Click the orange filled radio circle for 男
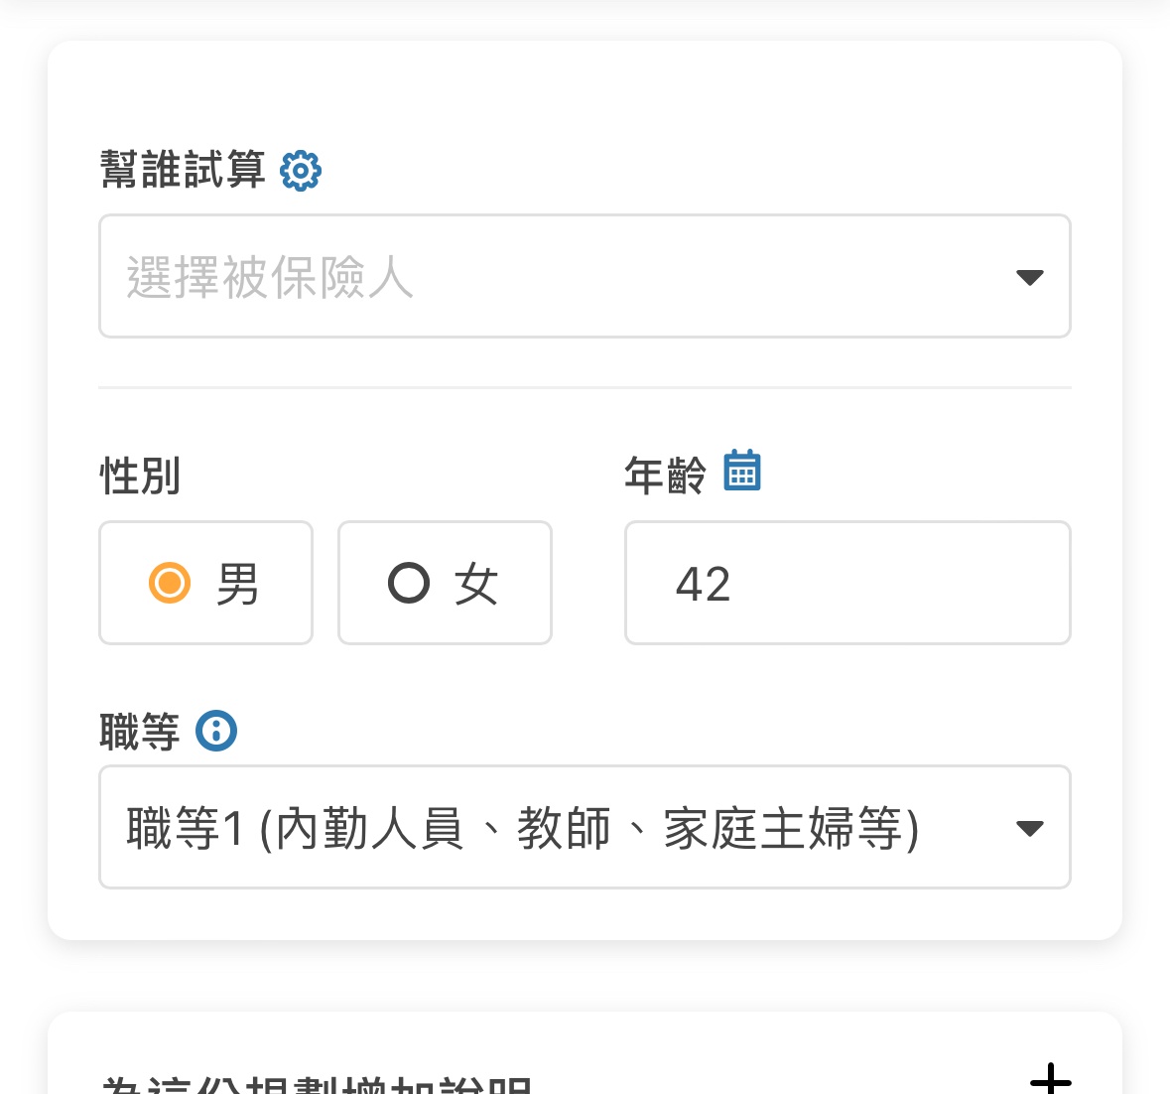This screenshot has width=1170, height=1094. [170, 583]
